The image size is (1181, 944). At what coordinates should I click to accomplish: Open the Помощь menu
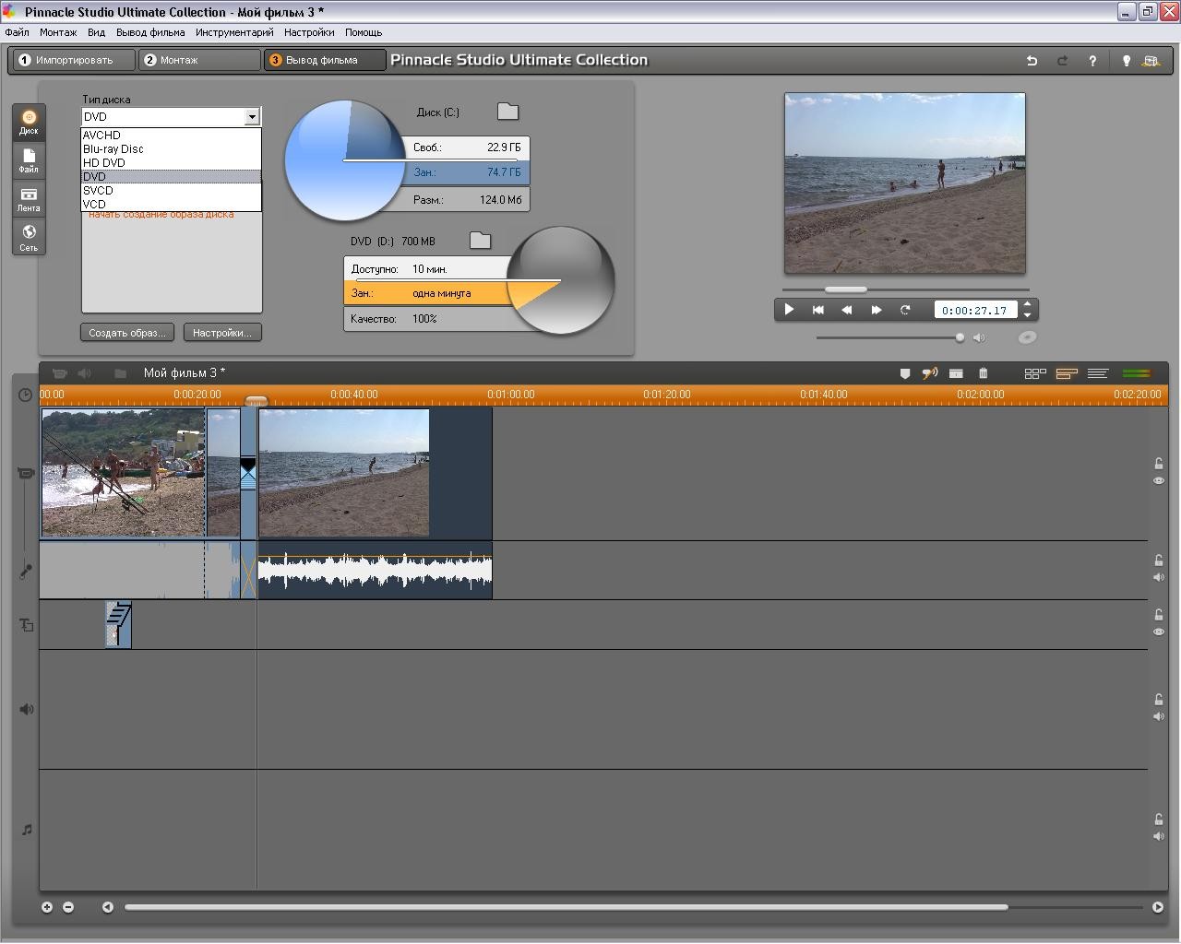click(364, 32)
